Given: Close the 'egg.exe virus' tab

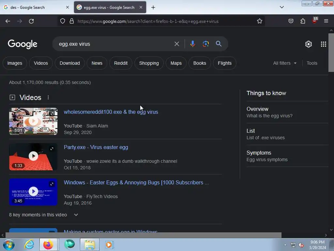Looking at the screenshot, I should pyautogui.click(x=141, y=7).
